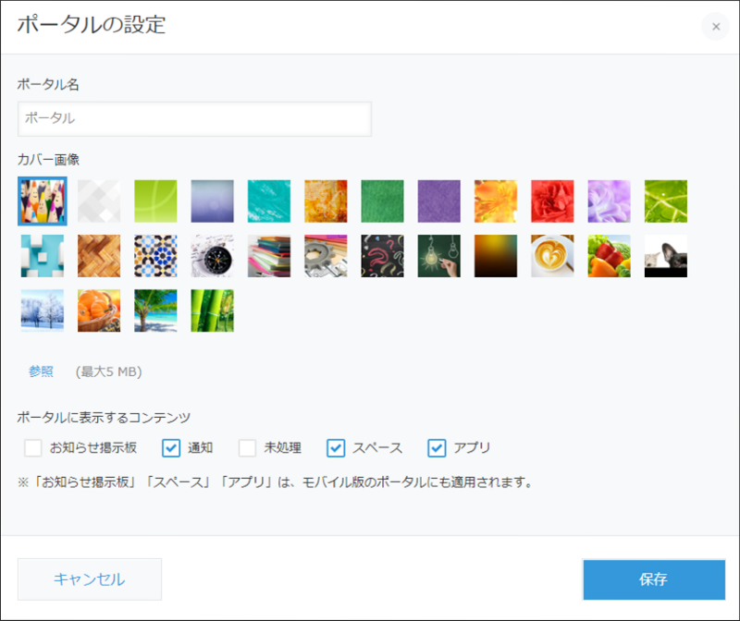This screenshot has width=740, height=621.
Task: Select the pumpkins in basket cover image
Action: tap(99, 310)
